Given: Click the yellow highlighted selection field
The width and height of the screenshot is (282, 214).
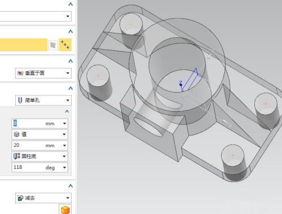Looking at the screenshot, I should (24, 45).
